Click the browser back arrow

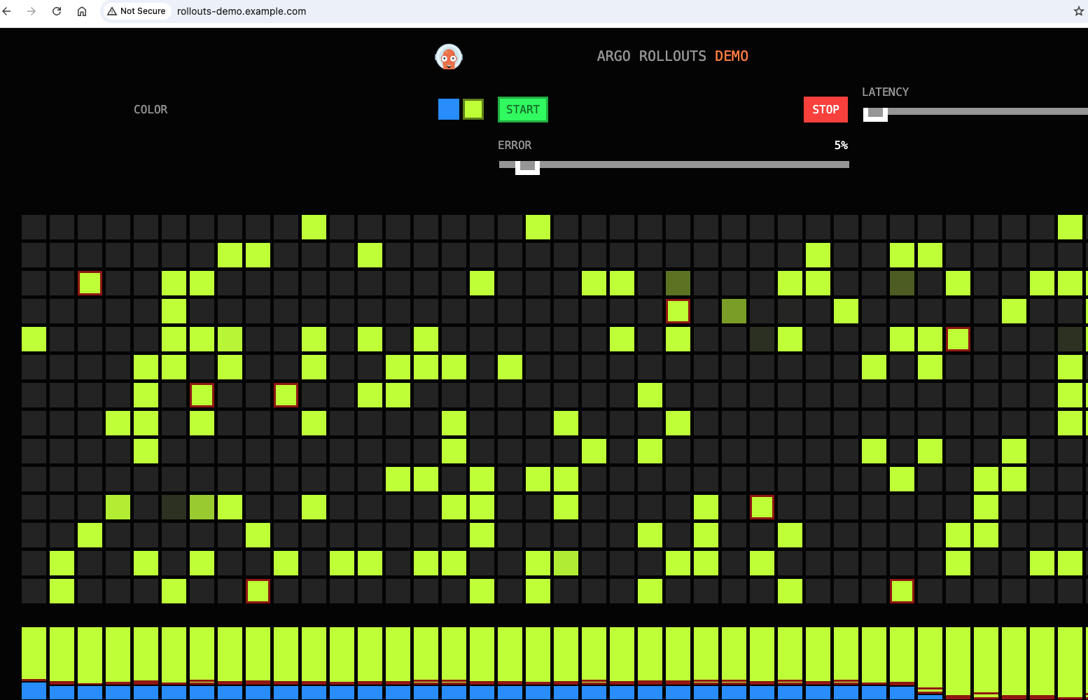[7, 11]
